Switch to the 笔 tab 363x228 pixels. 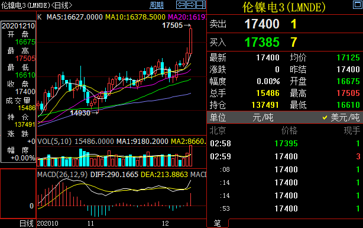217,223
